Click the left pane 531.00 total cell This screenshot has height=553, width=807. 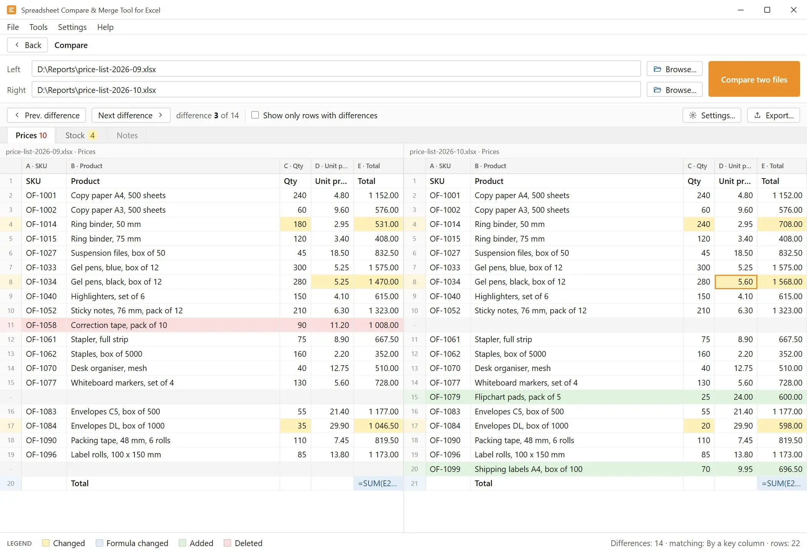pos(378,224)
